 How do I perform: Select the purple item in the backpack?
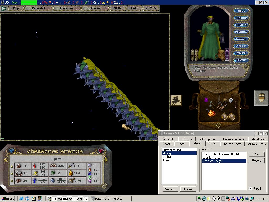click(206, 100)
